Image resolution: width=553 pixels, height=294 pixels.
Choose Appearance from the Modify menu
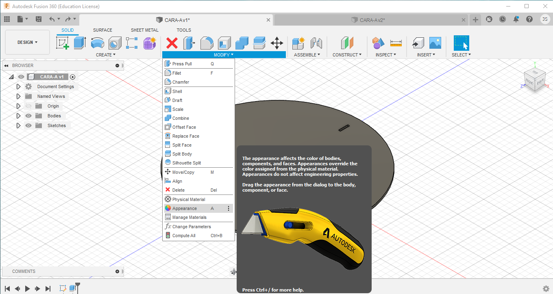(x=185, y=208)
